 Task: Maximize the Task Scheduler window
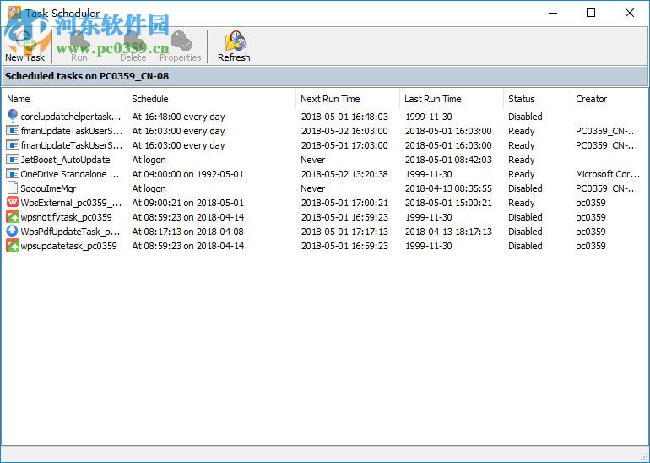click(591, 13)
